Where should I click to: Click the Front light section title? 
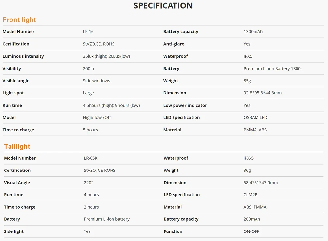[x=19, y=20]
